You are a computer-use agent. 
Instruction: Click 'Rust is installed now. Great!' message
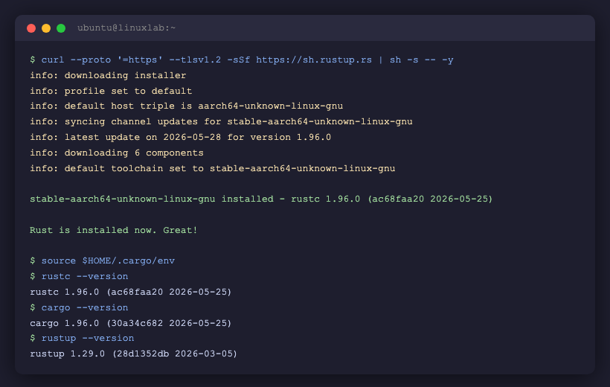coord(114,230)
